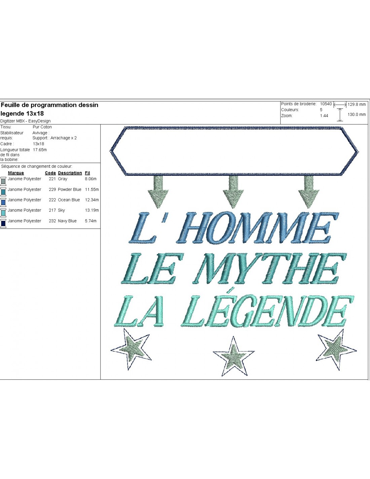This screenshot has height=479, width=370.
Task: Click the Ocean Blue thread spool icon
Action: 3,202
